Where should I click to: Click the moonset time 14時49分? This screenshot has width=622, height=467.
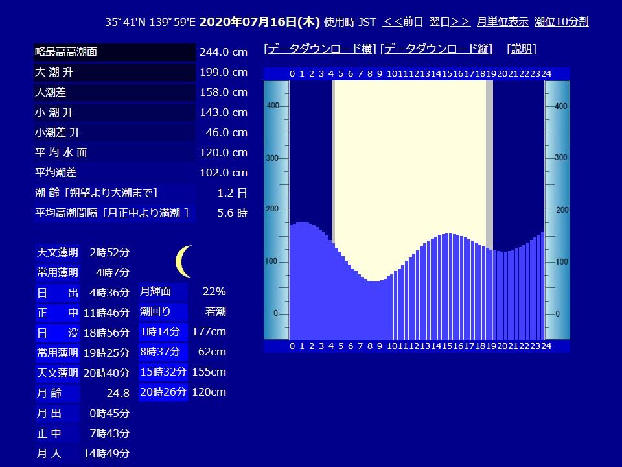coord(106,453)
